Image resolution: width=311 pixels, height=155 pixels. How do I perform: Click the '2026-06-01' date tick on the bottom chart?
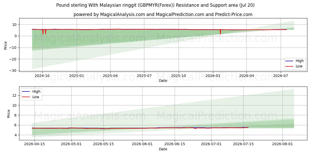(x=142, y=144)
